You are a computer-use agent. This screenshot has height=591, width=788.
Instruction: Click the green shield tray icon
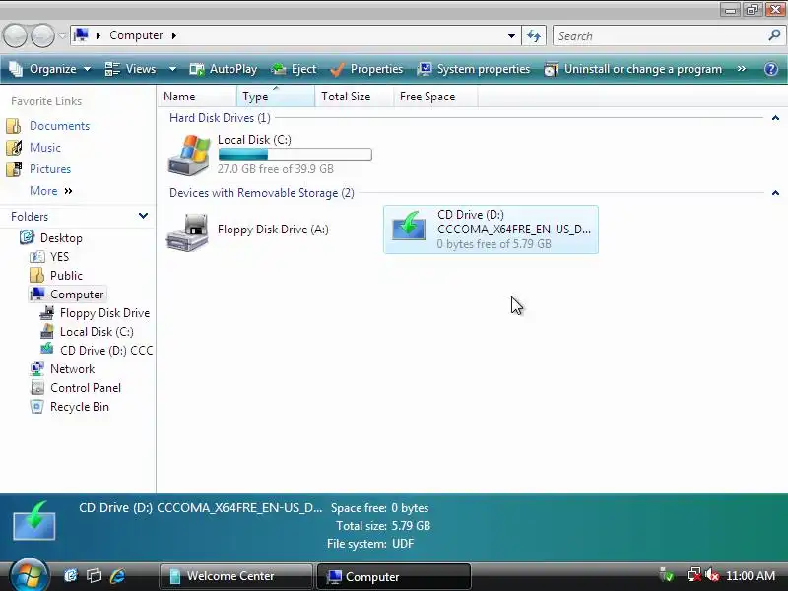point(667,575)
